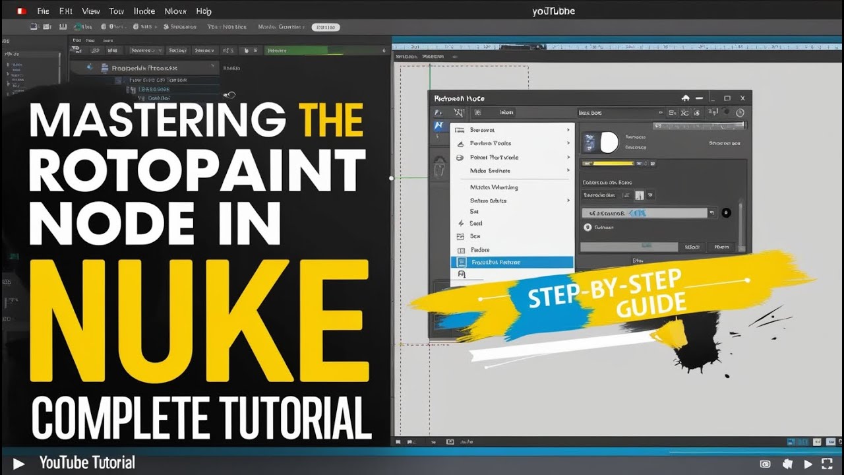Open the Inode menu
Image resolution: width=844 pixels, height=475 pixels.
pyautogui.click(x=144, y=11)
